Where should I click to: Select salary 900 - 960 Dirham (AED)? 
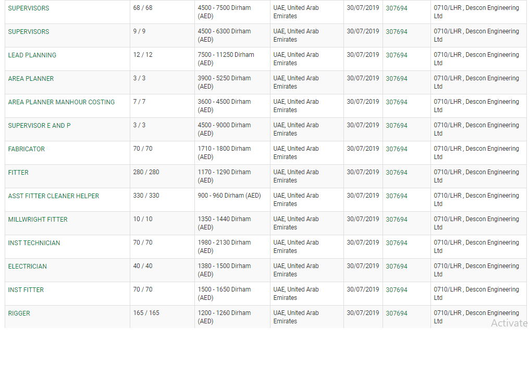point(229,196)
